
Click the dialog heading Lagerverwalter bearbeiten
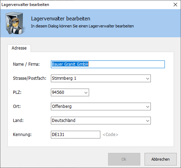click(x=61, y=19)
